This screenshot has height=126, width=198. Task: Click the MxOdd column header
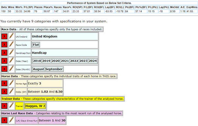pos(174,7)
